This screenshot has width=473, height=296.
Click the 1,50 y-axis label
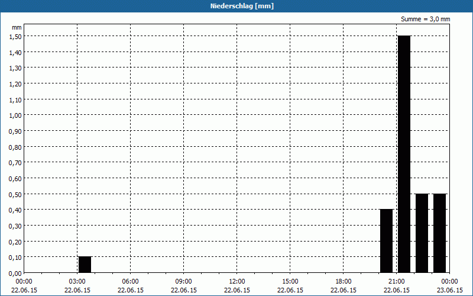coord(15,36)
